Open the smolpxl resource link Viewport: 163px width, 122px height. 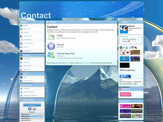(x=26, y=88)
